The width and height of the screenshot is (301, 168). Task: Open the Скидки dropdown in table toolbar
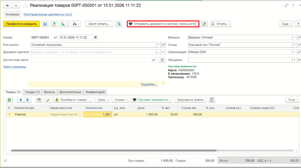click(121, 100)
